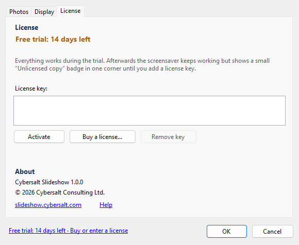Visit the slideshow.cybersalt.com link

point(48,205)
